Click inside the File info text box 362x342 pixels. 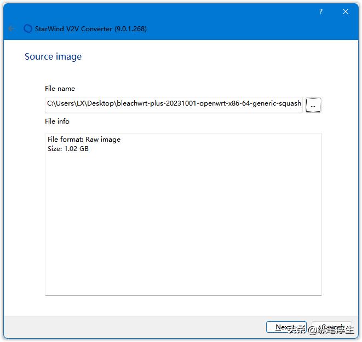pyautogui.click(x=183, y=230)
